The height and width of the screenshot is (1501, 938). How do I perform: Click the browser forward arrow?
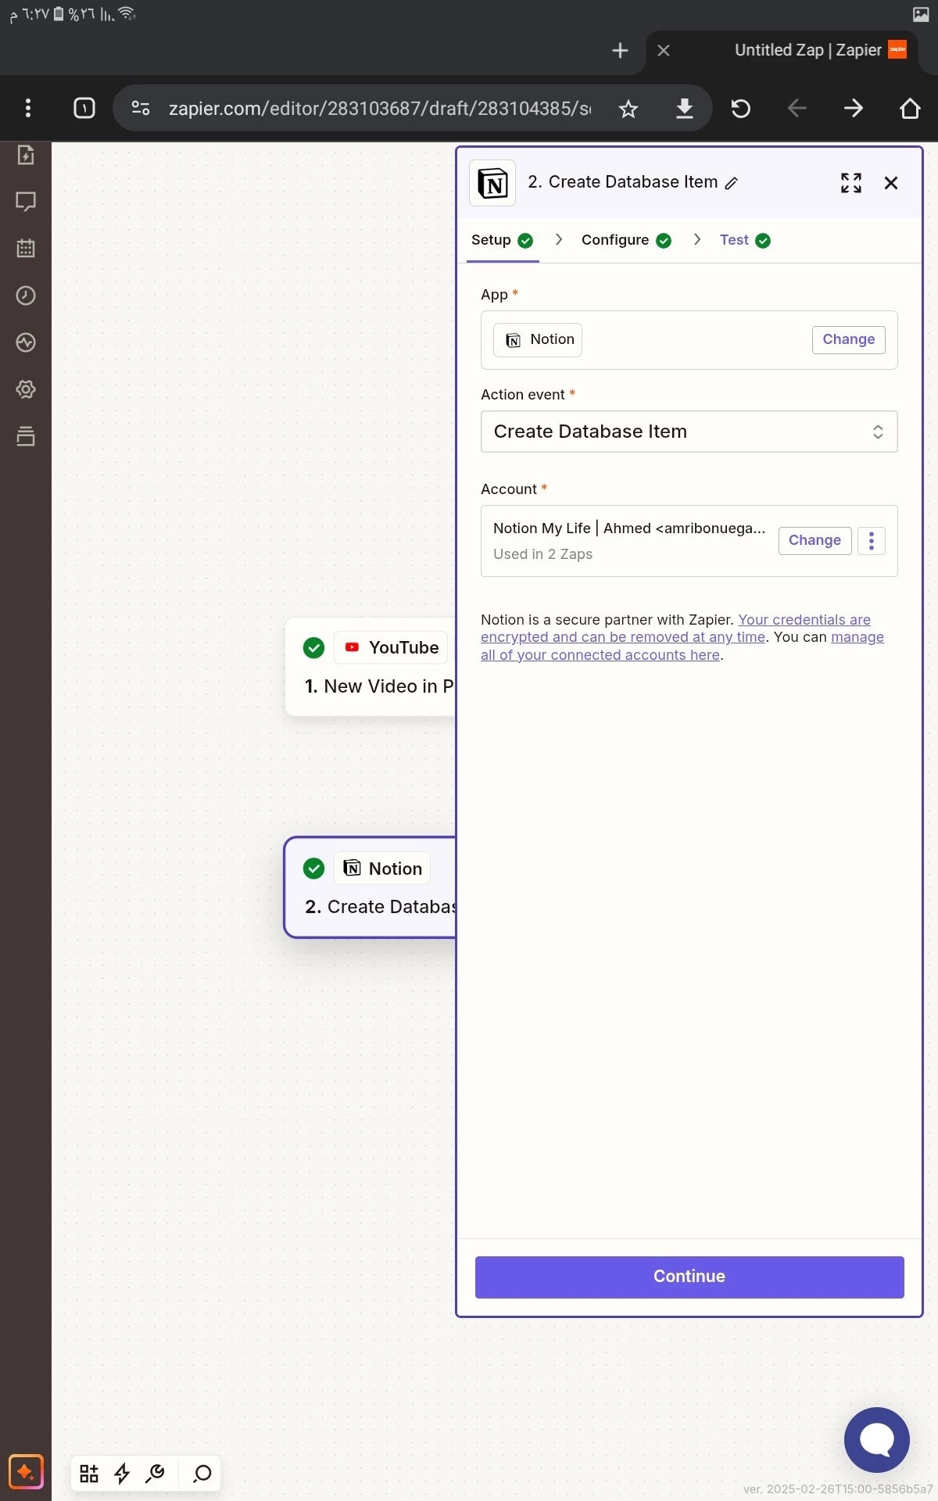854,108
